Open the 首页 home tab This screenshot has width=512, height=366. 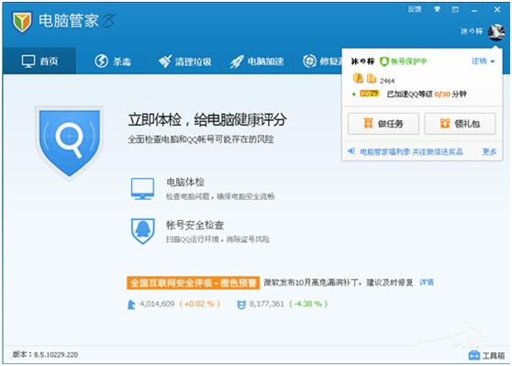tap(39, 61)
